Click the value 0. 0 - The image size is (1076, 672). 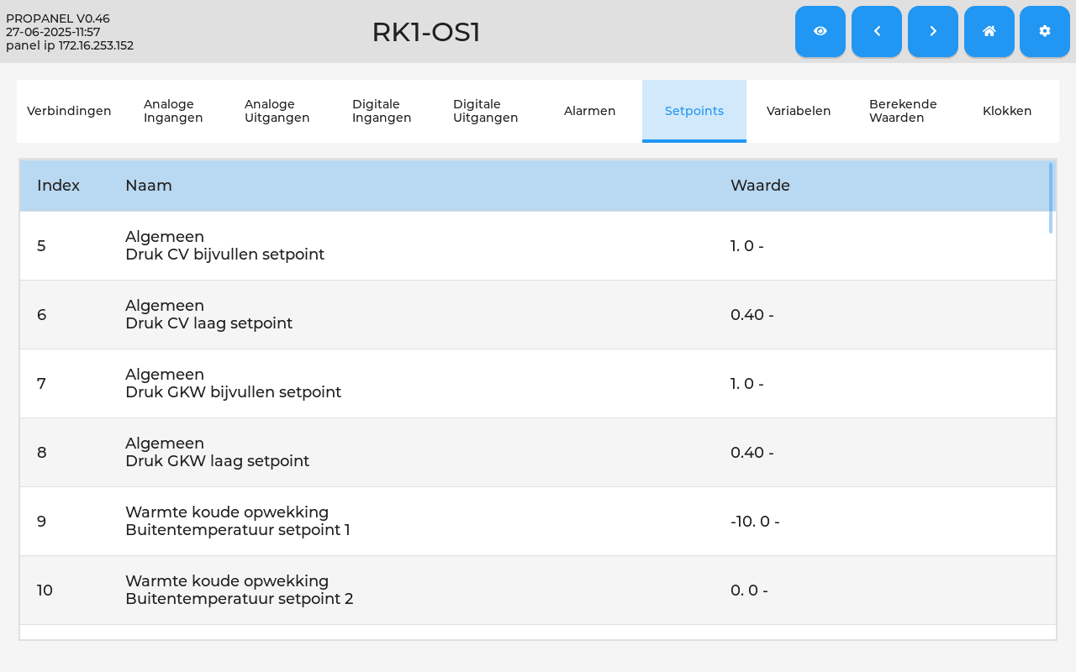pos(749,591)
